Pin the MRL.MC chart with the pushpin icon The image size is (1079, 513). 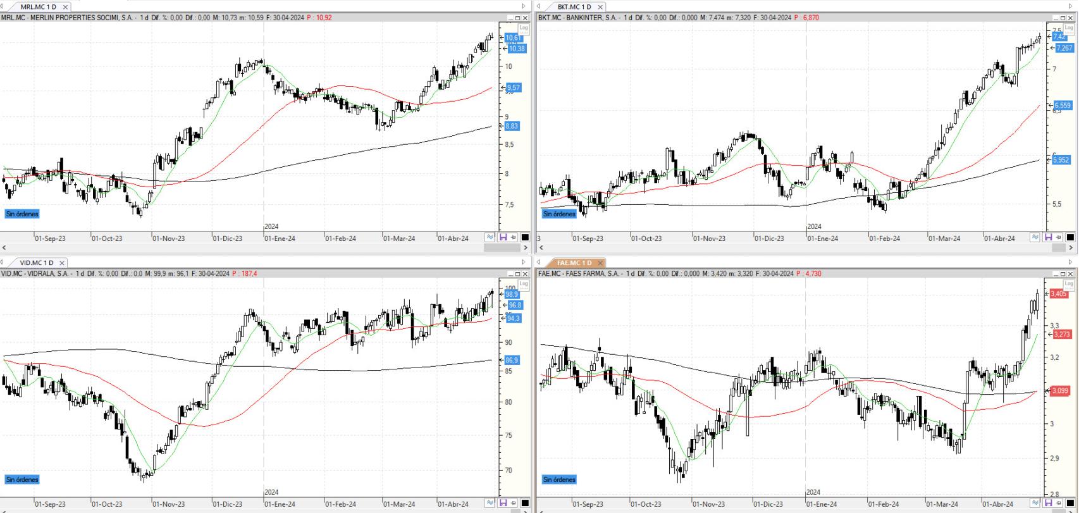(x=514, y=237)
